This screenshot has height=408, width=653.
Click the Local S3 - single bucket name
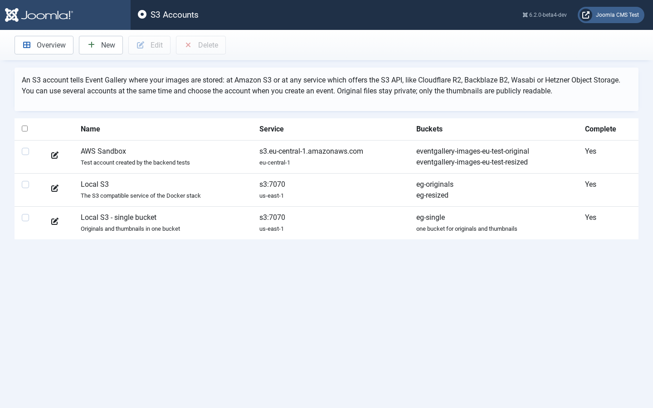click(x=118, y=217)
